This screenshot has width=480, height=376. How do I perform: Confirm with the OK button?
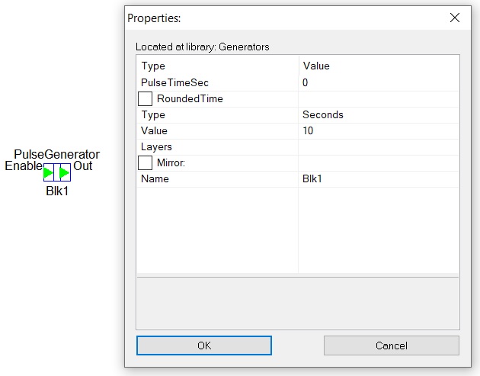204,345
